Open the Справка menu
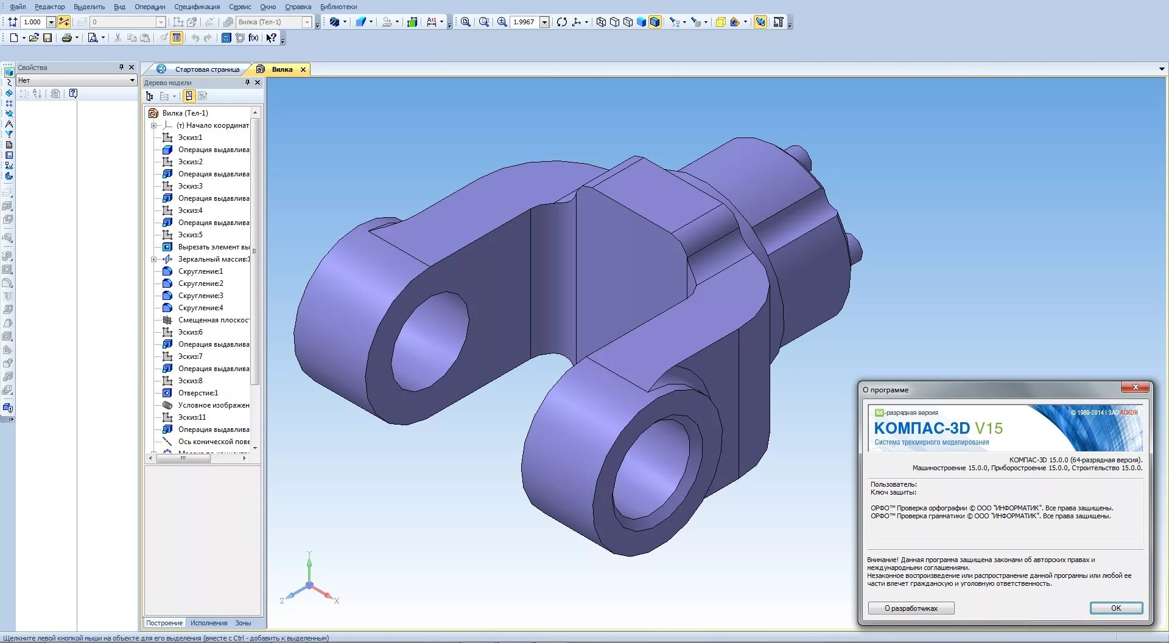The image size is (1169, 643). coord(298,7)
